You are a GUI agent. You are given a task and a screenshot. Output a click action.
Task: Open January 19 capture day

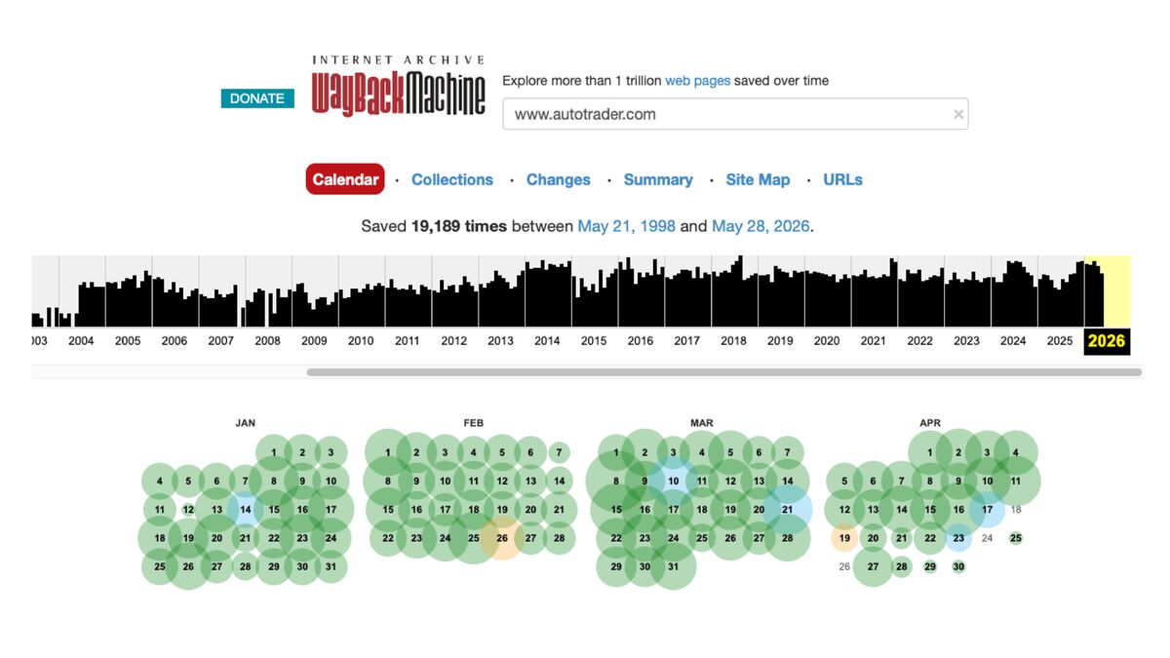coord(188,538)
